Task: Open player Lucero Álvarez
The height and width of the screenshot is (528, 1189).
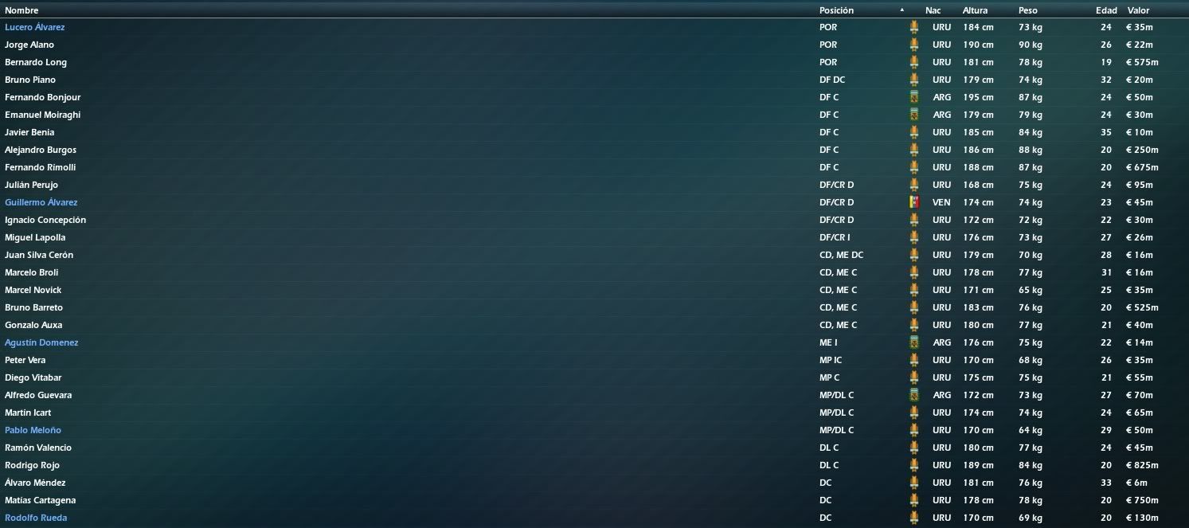Action: (x=35, y=27)
